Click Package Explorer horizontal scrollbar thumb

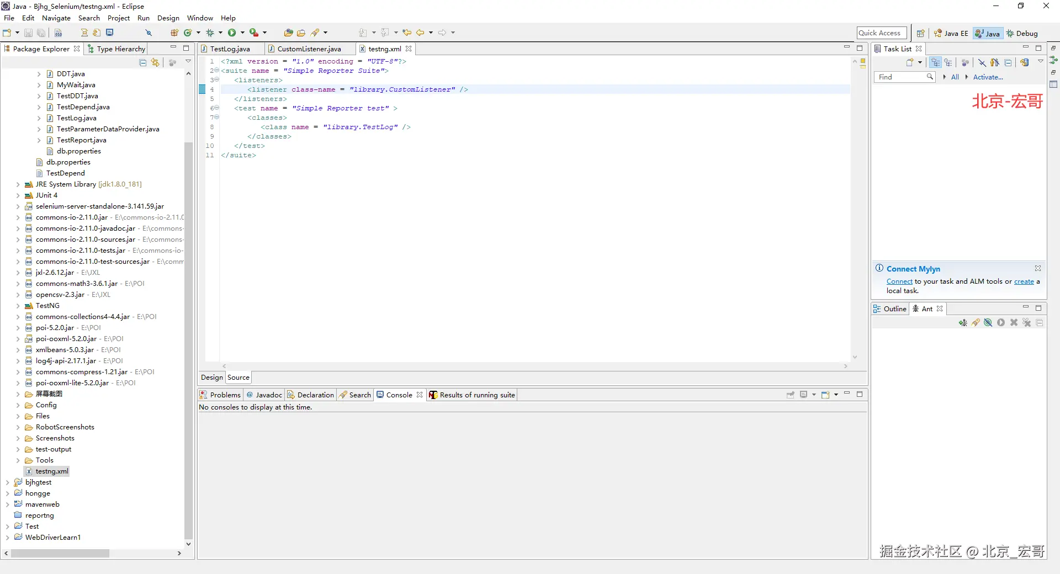(60, 553)
